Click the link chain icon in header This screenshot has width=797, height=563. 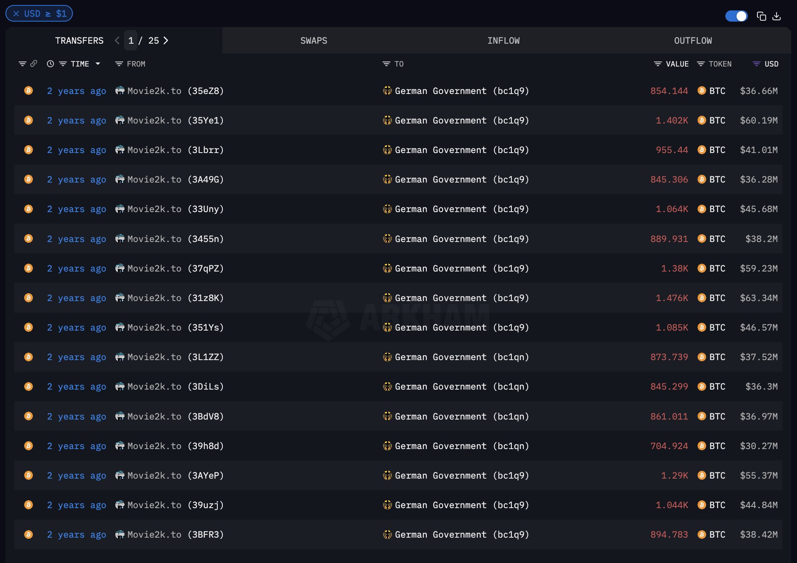pos(34,64)
